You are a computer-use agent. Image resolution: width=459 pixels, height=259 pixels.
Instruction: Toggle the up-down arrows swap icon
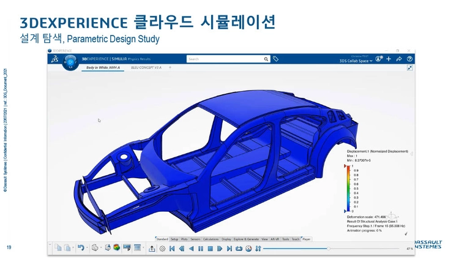coord(258,249)
